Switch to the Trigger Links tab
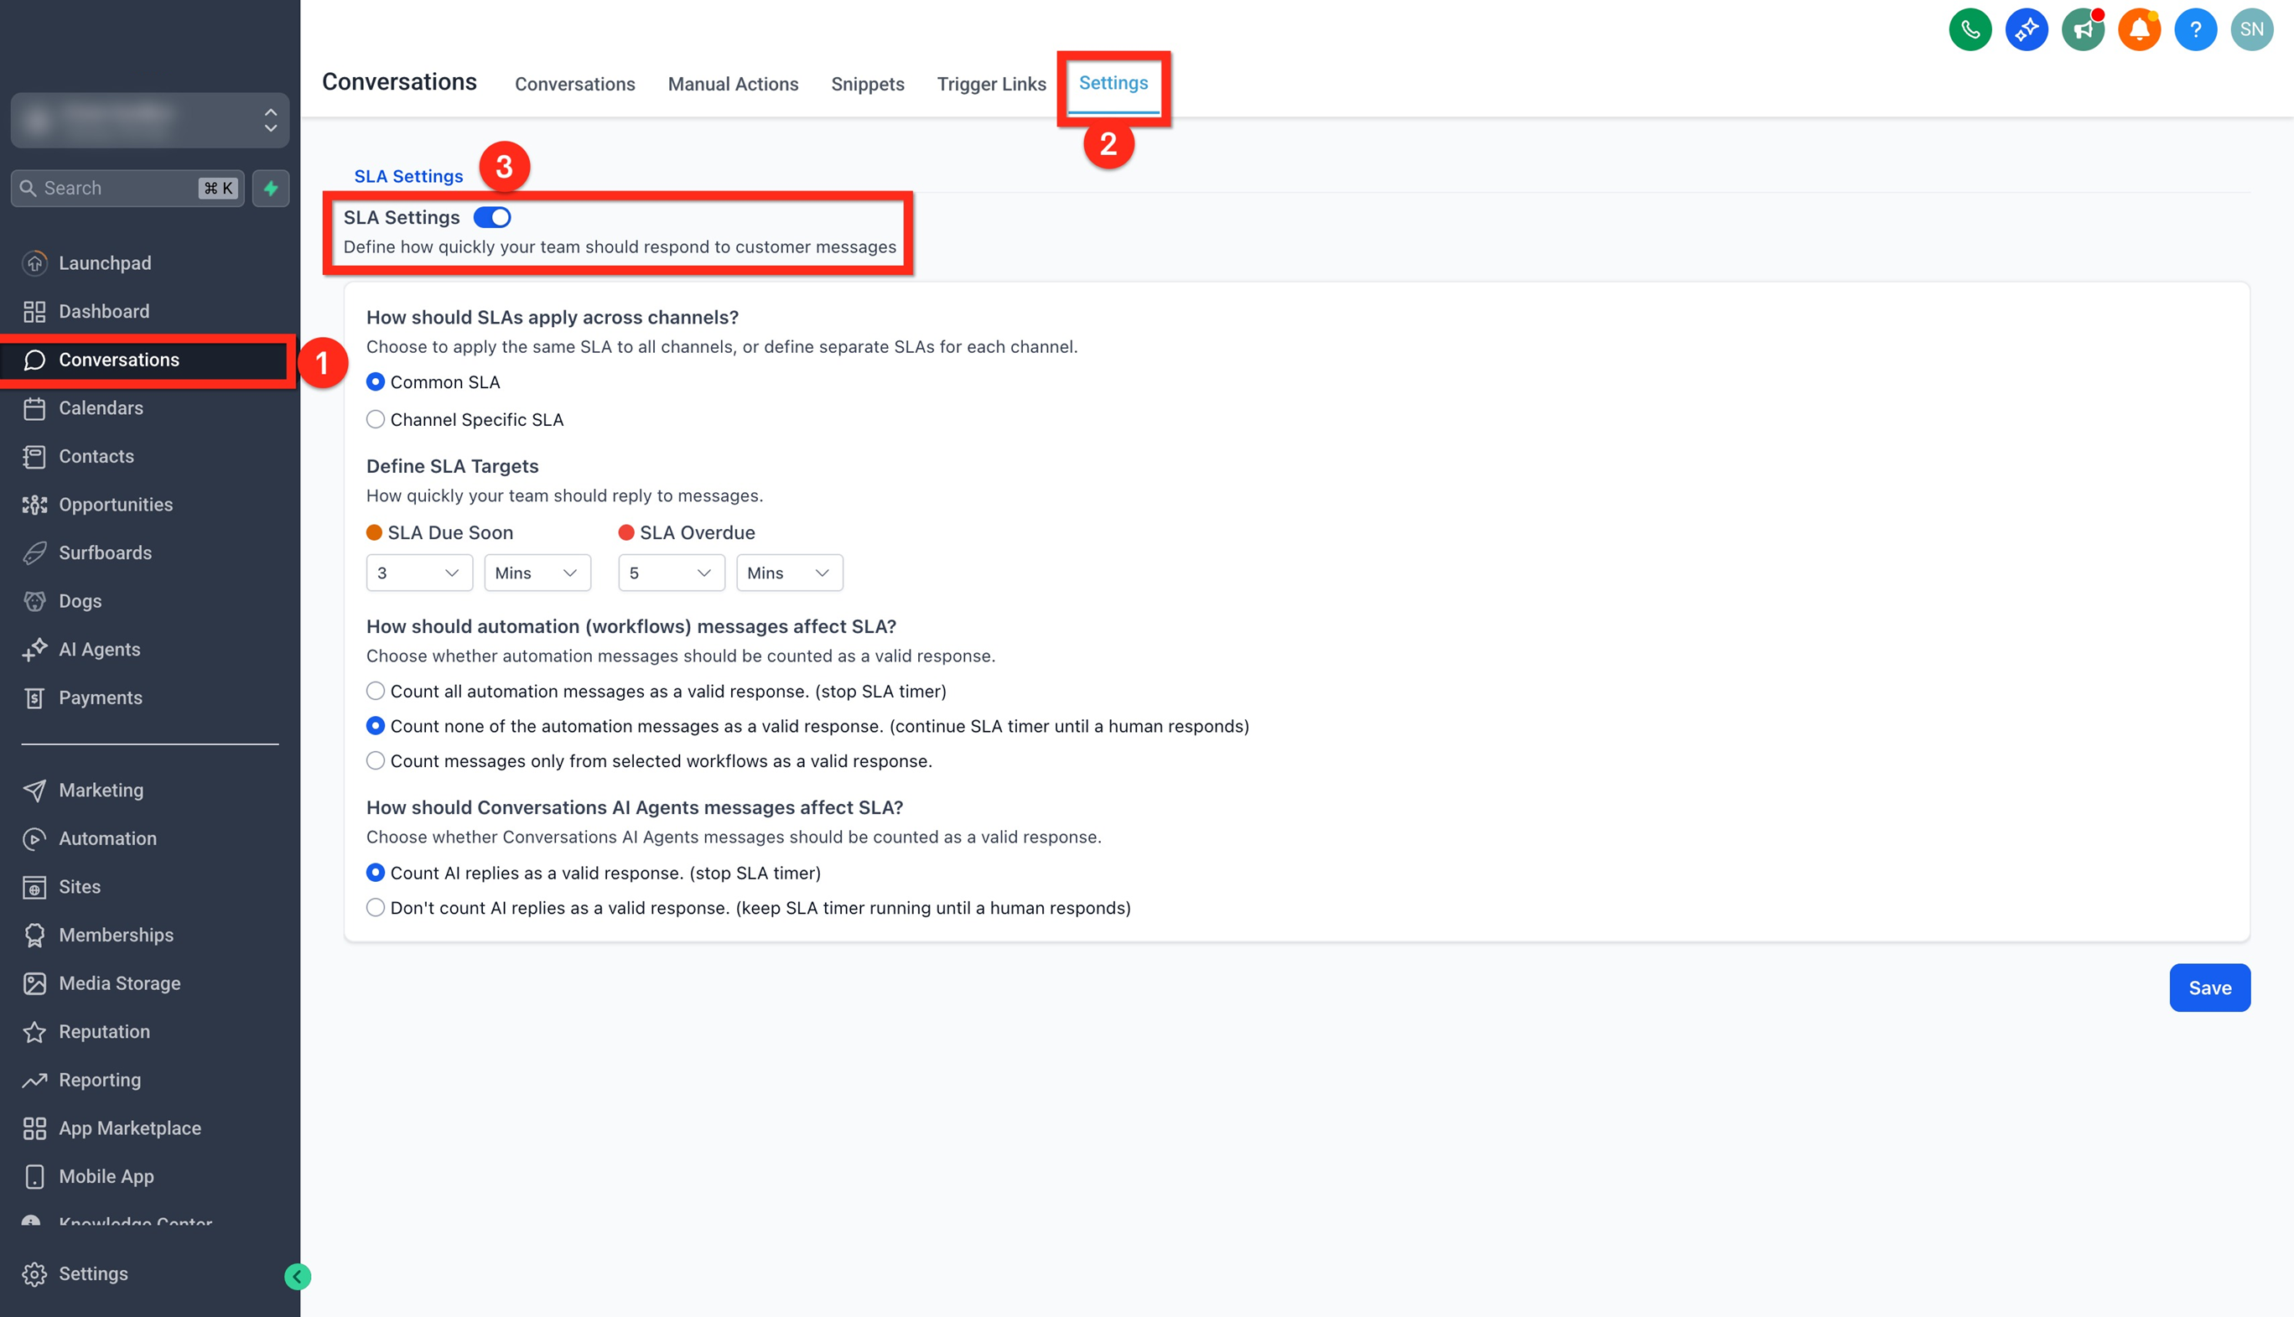 tap(990, 84)
